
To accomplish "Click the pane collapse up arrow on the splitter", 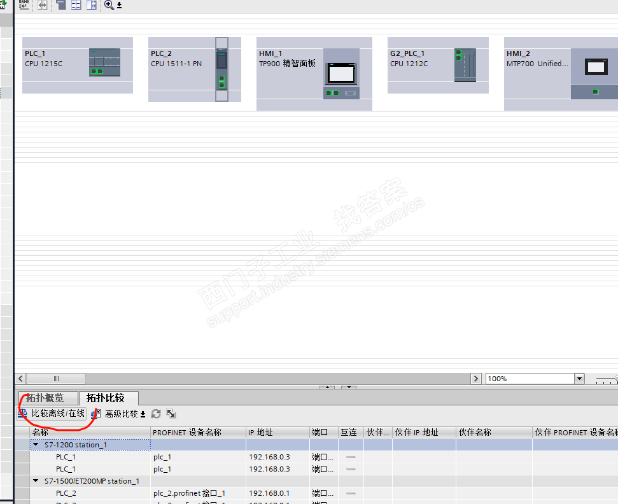I will click(x=327, y=388).
